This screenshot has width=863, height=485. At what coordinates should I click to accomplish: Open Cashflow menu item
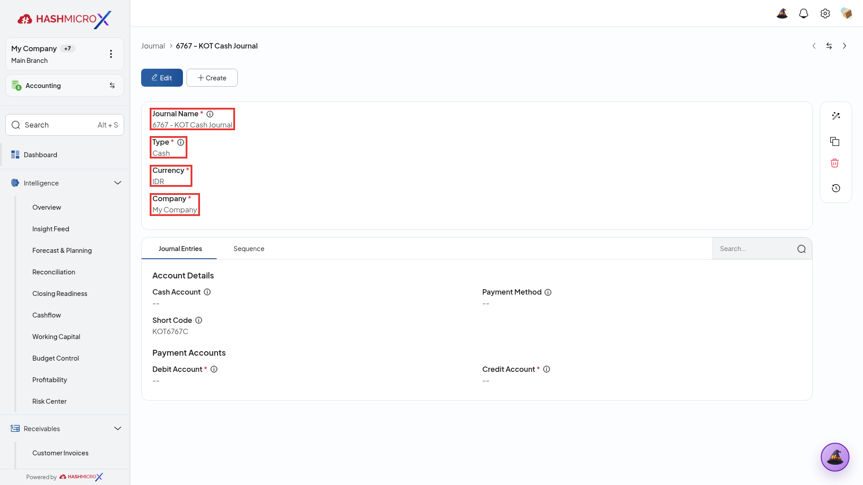[47, 315]
